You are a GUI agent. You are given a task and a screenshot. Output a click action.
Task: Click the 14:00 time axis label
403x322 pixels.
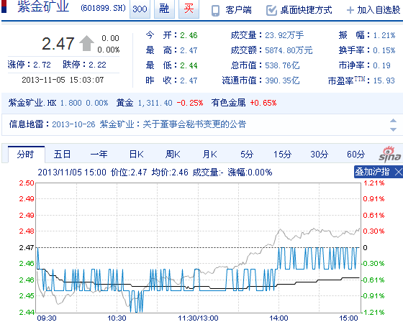279,318
